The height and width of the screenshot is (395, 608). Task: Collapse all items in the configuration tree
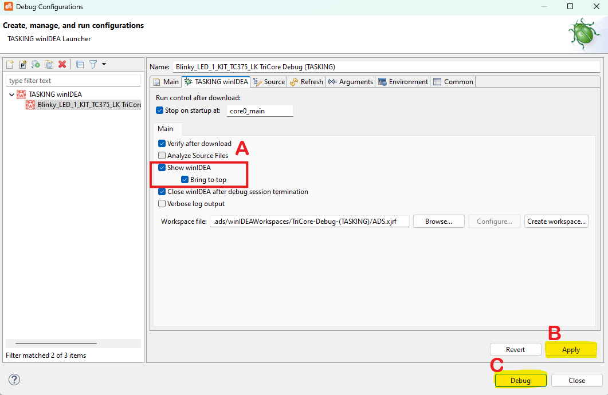pos(80,65)
